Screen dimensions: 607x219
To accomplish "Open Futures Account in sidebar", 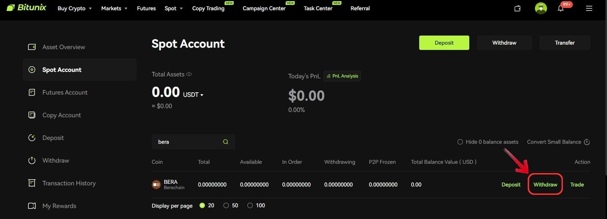I will 65,92.
